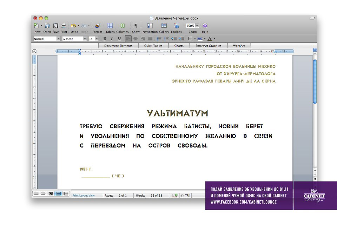Screen dimensions: 337x226
Task: Switch to Outline view button
Action: (44, 194)
